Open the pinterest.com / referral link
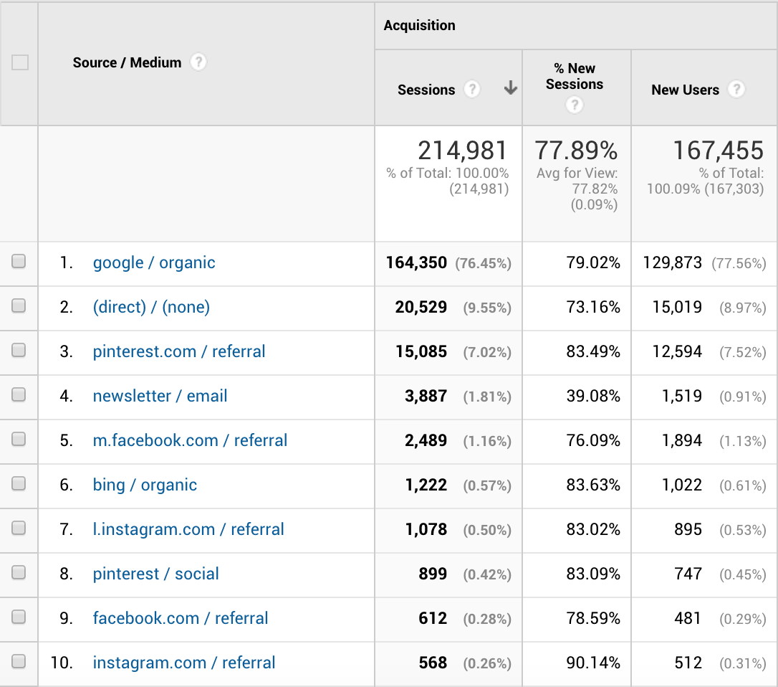778x687 pixels. tap(179, 351)
